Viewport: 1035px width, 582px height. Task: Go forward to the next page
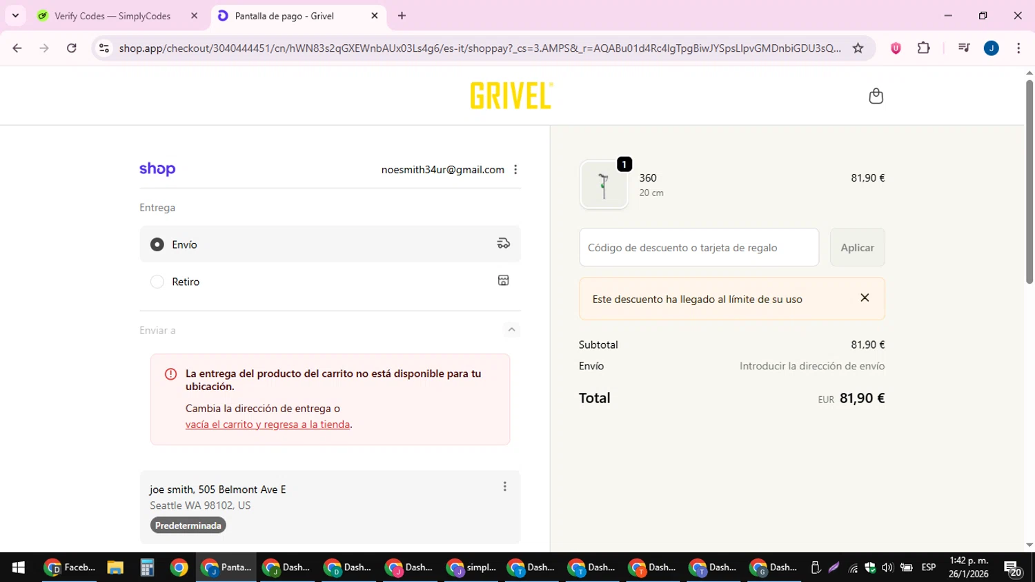pos(44,48)
